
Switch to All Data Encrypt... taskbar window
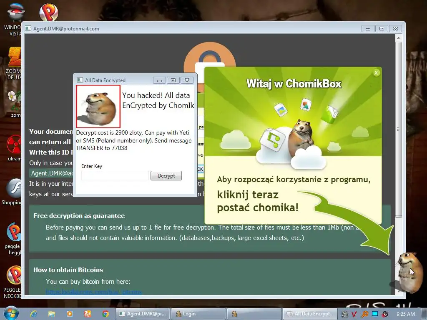point(310,314)
